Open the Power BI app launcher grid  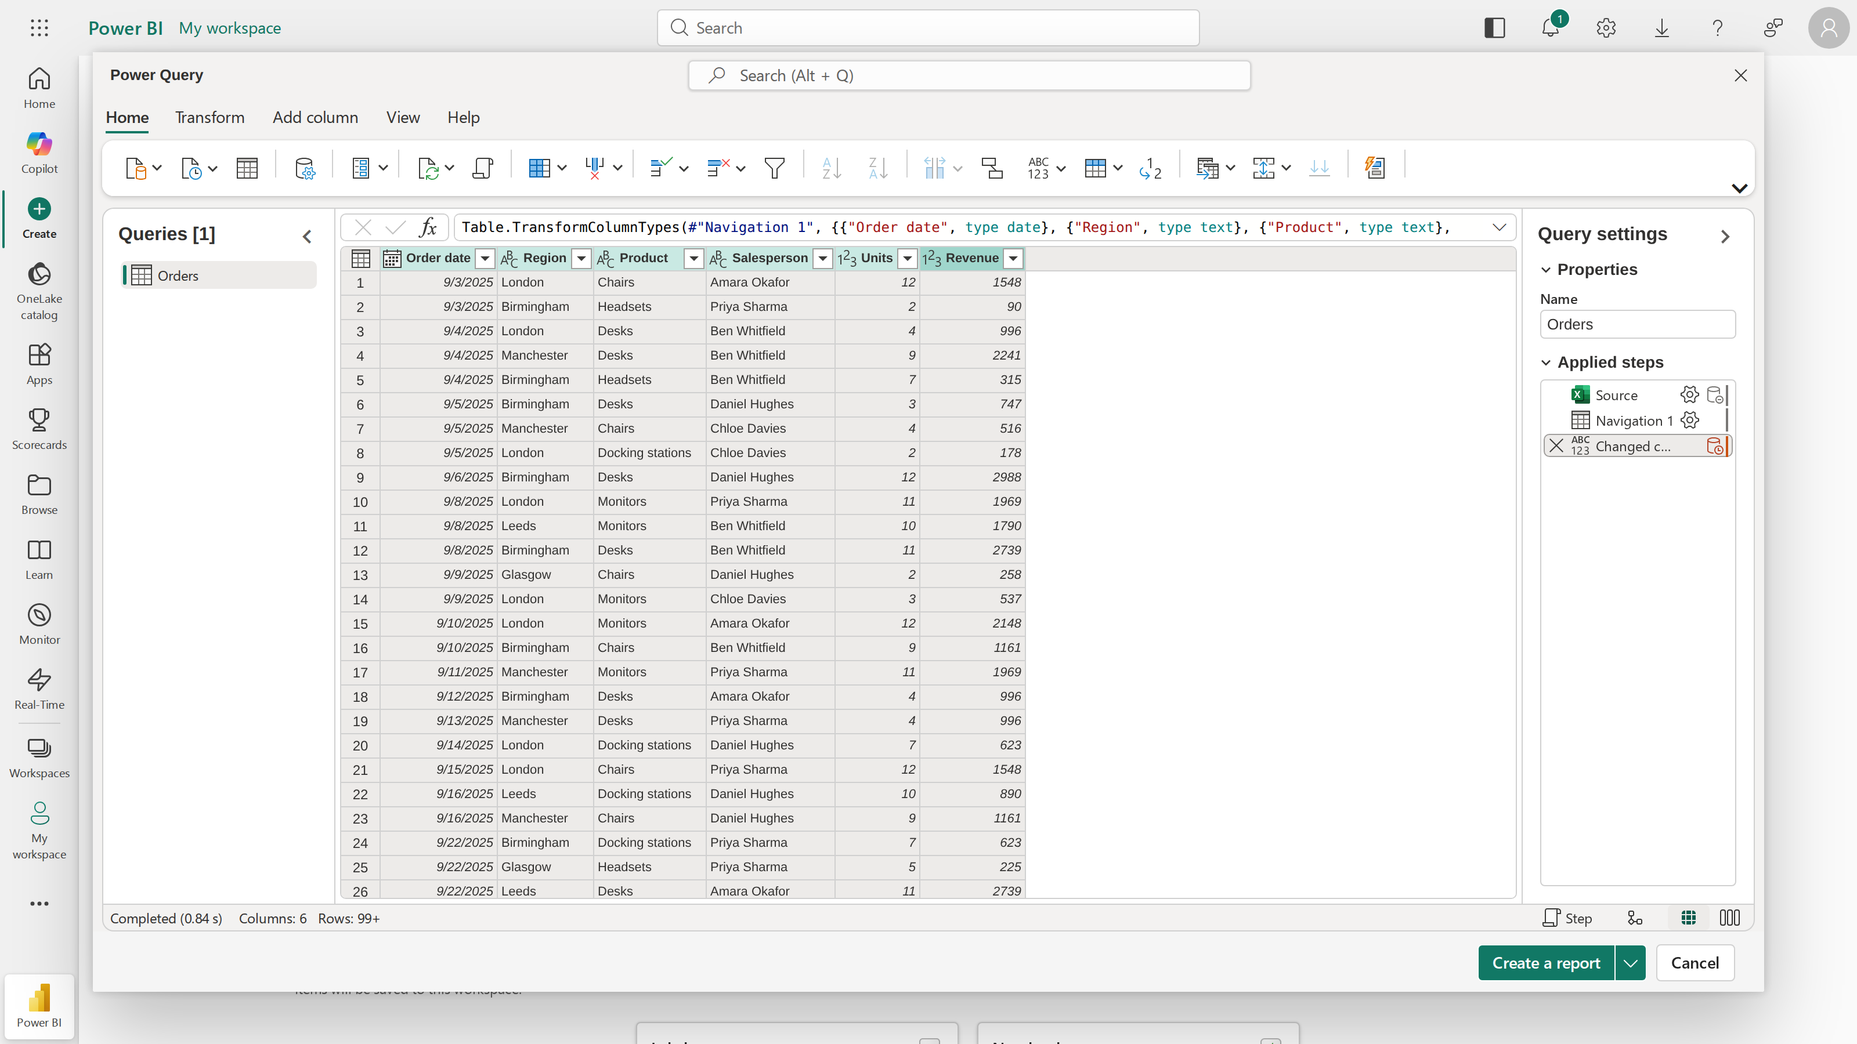(x=39, y=28)
